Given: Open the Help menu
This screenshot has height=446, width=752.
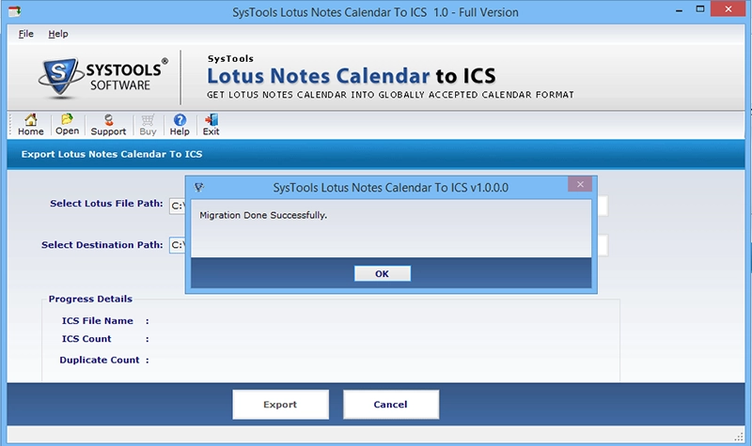Looking at the screenshot, I should [58, 34].
